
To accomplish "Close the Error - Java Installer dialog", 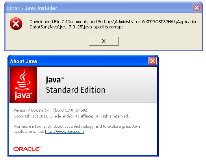I will (197, 8).
